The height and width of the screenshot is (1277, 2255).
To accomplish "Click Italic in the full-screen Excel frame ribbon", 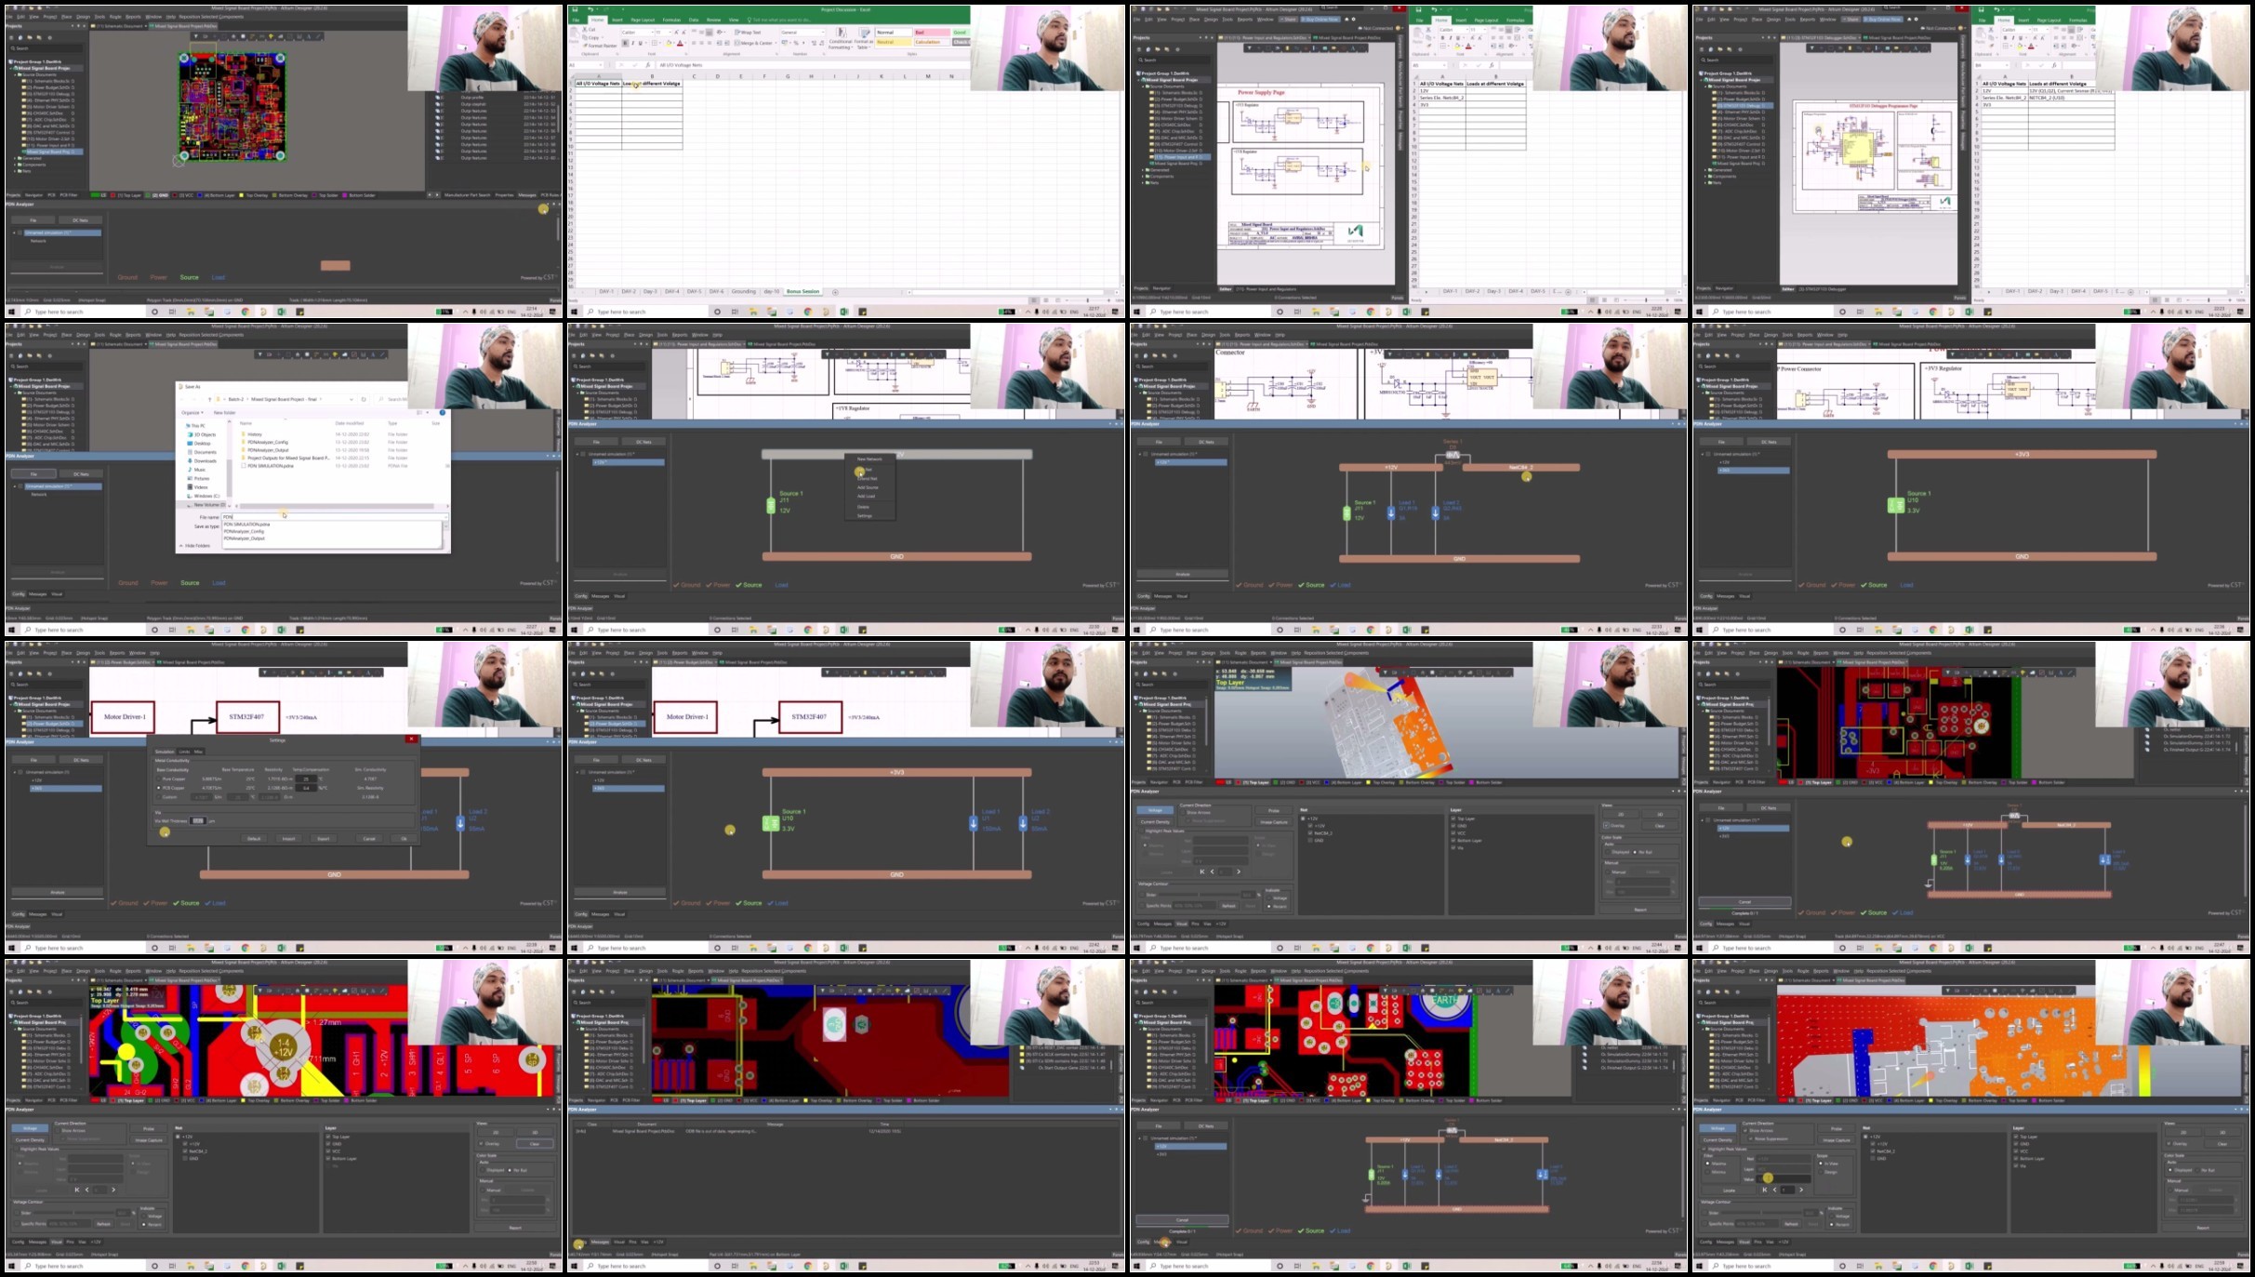I will [x=633, y=43].
